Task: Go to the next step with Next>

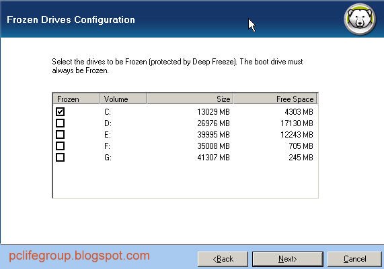Action: [x=288, y=259]
